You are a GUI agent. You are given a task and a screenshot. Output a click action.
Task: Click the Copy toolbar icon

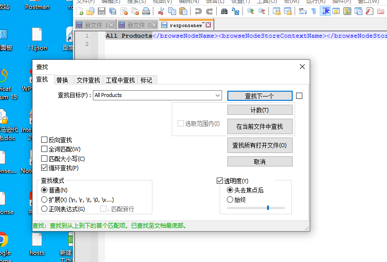coord(172,11)
